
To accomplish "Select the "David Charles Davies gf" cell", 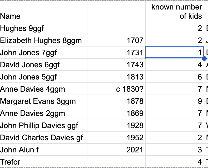I will 43,138.
